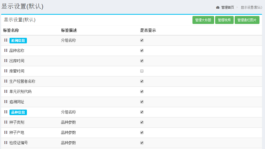This screenshot has width=265, height=149.
Task: Click drag handle icon for 库管时间 row
Action: tap(6, 71)
